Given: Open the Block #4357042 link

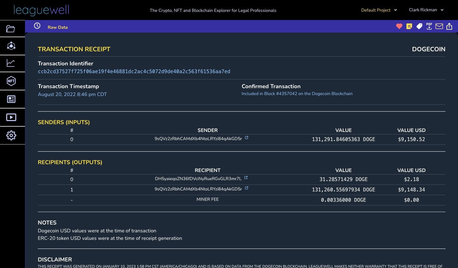Looking at the screenshot, I should pos(297,94).
